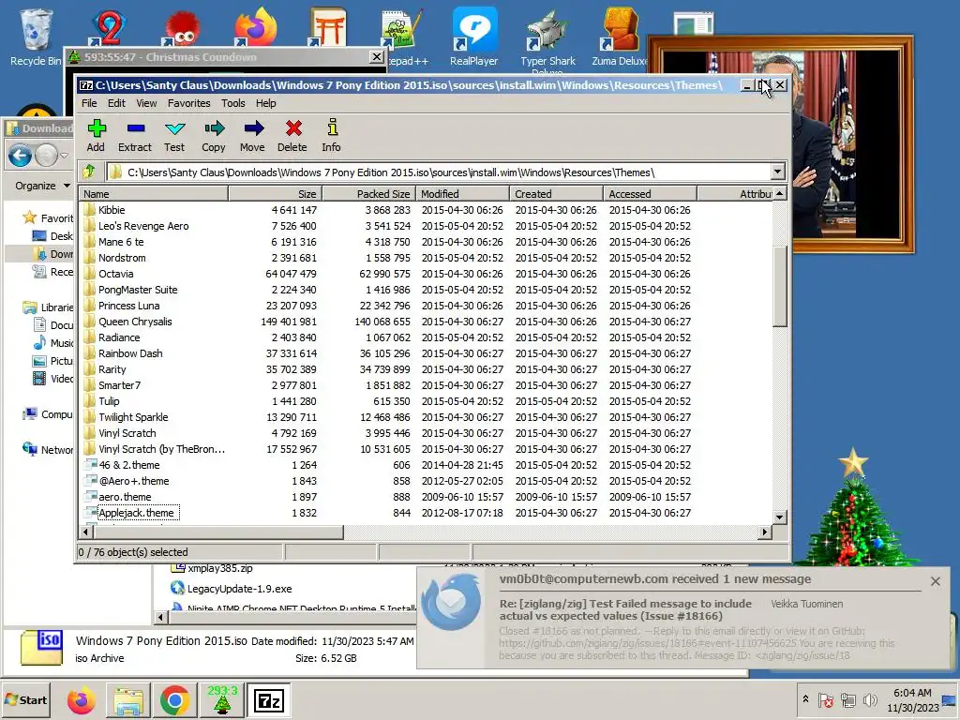The image size is (960, 720).
Task: Select xmplay385.zip in Explorer window
Action: [x=219, y=568]
